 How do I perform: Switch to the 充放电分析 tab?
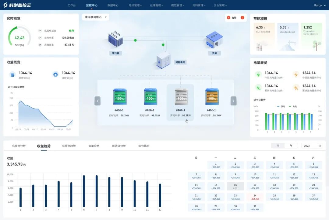[x=19, y=146]
